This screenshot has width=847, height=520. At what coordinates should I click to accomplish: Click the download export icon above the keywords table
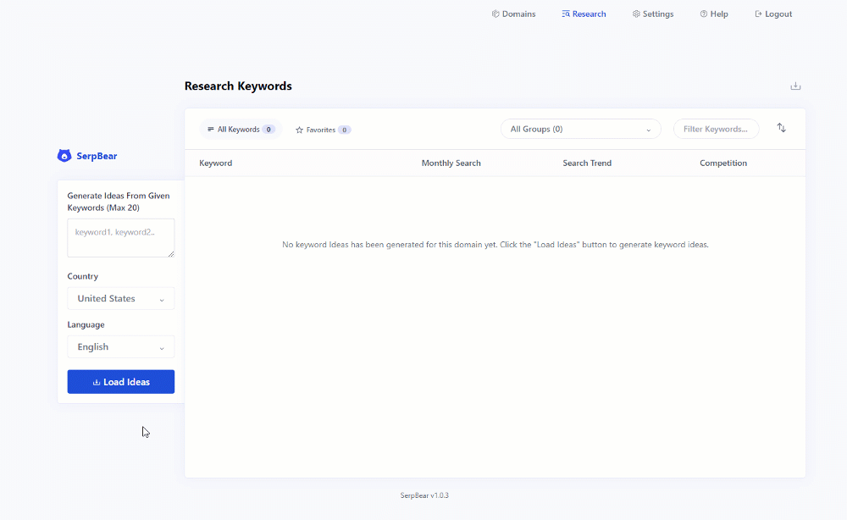[795, 86]
